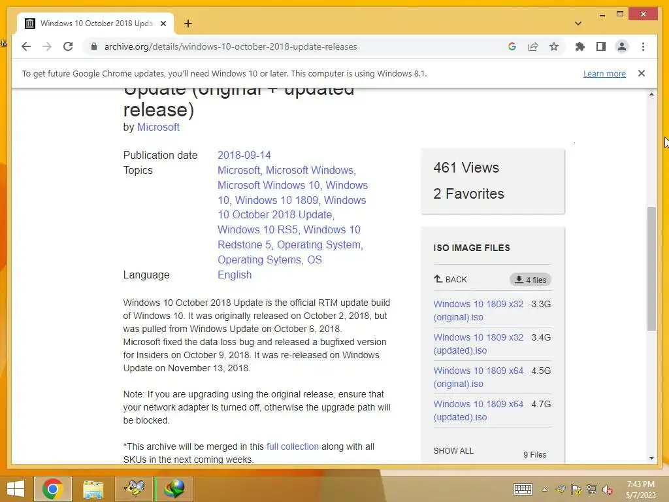This screenshot has width=669, height=502.
Task: Open the Microsoft Windows 10 topic link
Action: click(x=269, y=185)
